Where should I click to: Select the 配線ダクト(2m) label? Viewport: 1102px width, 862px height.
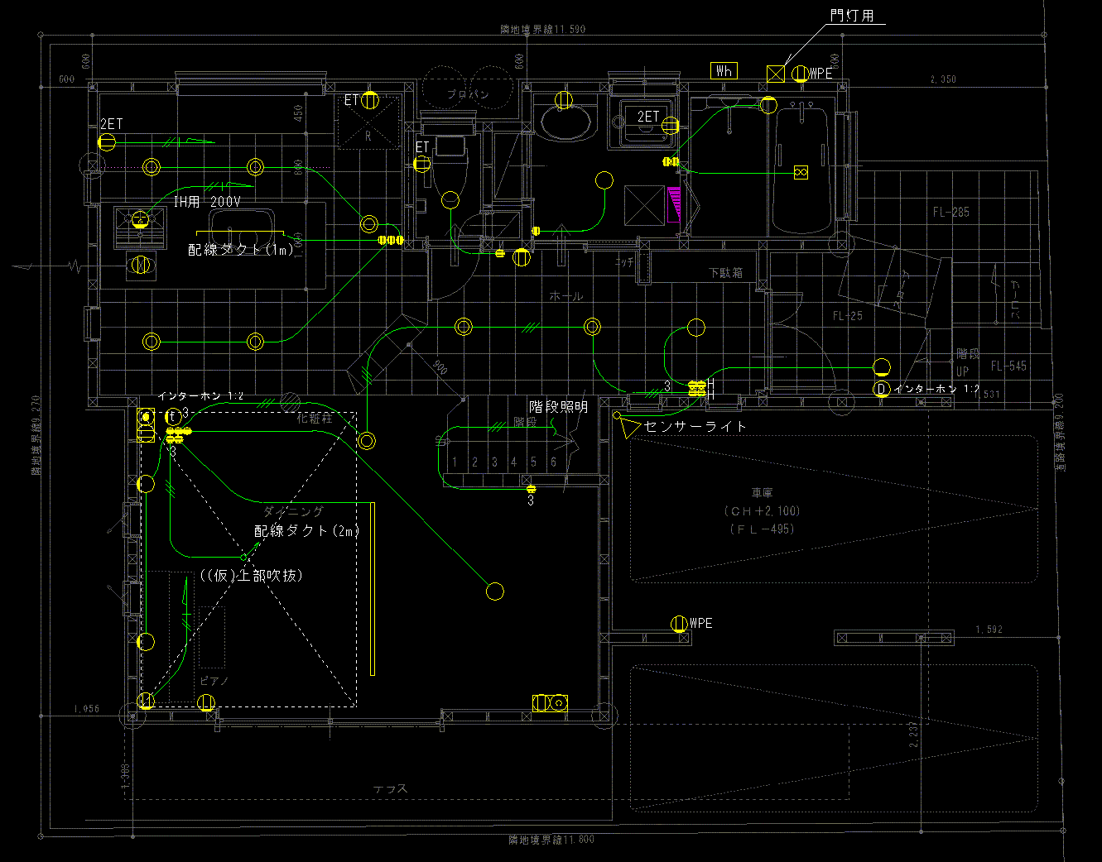307,531
